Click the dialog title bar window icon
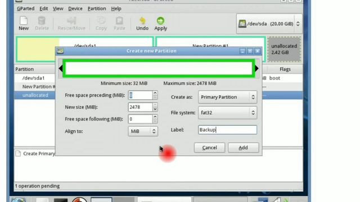 (60, 51)
